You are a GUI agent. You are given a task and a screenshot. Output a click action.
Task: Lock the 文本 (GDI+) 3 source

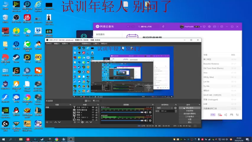coord(96,107)
